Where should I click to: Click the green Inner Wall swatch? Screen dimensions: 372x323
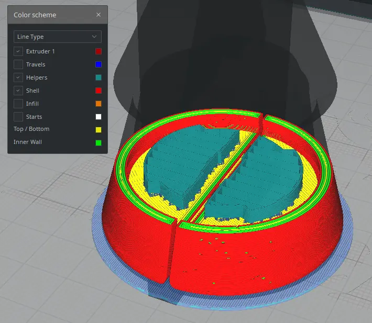(x=99, y=143)
